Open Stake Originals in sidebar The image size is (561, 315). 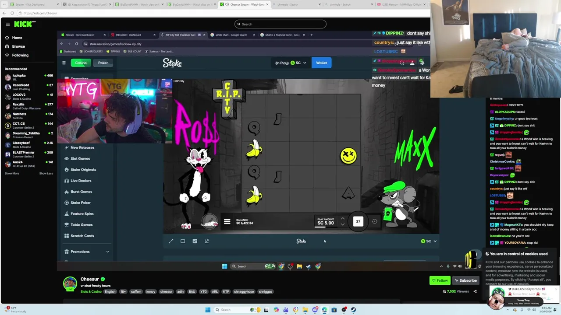83,169
